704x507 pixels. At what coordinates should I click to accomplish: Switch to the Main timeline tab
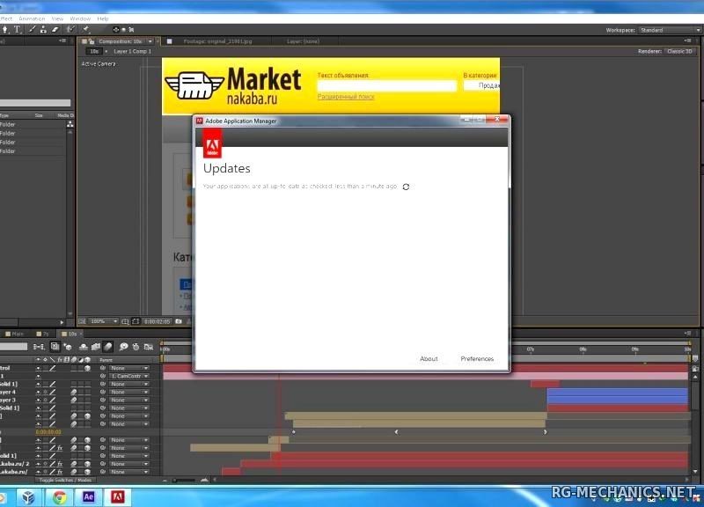[x=14, y=334]
